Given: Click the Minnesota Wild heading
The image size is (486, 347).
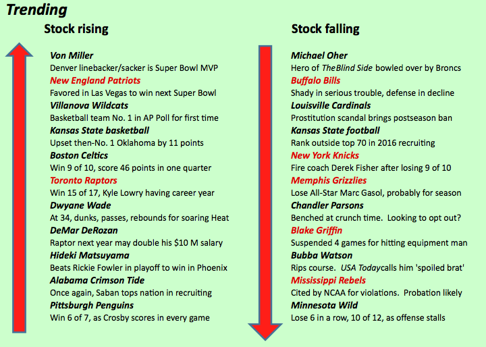Looking at the screenshot, I should pyautogui.click(x=324, y=305).
